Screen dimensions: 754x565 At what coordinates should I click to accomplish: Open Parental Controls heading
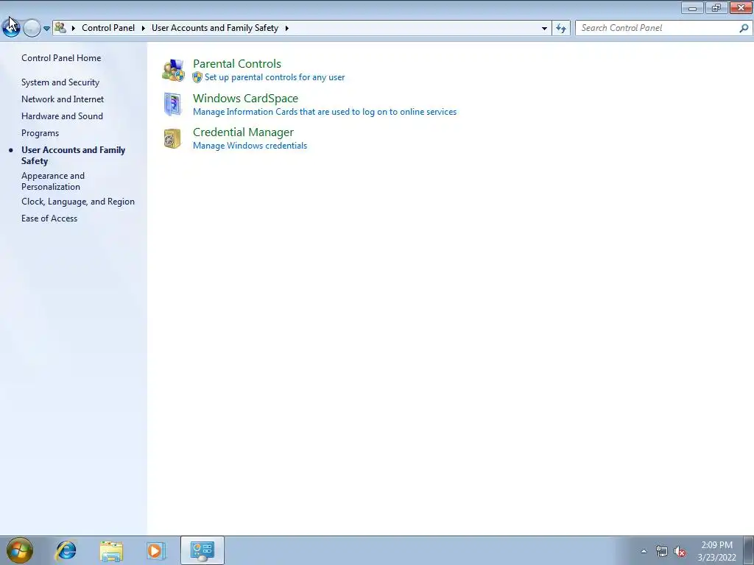click(237, 63)
